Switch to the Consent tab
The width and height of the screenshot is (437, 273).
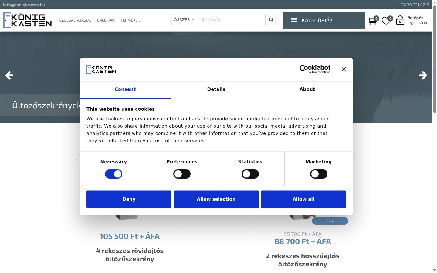125,89
